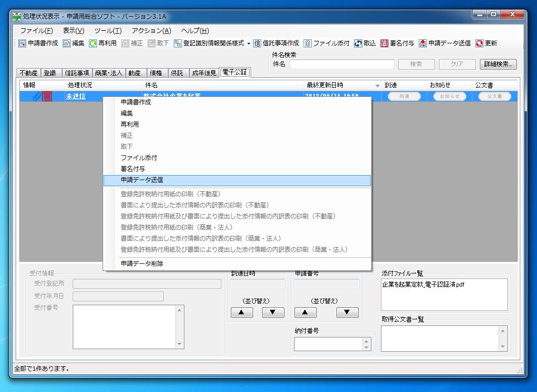The width and height of the screenshot is (537, 392).
Task: Select the 電子公証 tab
Action: point(235,72)
